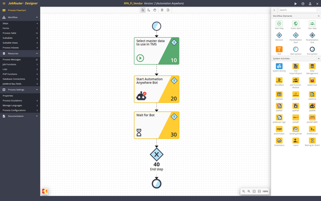Select the JobData activity icon
Image resolution: width=321 pixels, height=201 pixels.
tap(279, 94)
